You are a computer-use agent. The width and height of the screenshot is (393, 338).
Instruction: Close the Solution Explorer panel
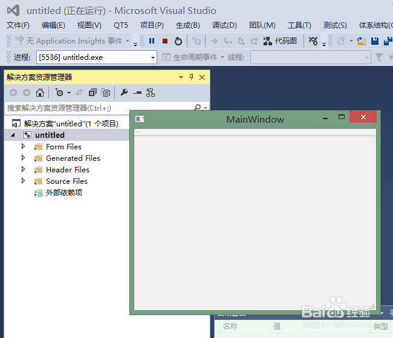tap(202, 77)
